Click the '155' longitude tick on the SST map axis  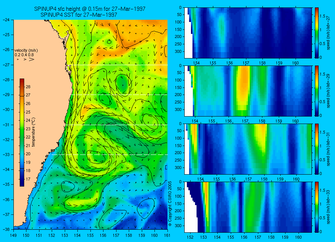(x=90, y=235)
